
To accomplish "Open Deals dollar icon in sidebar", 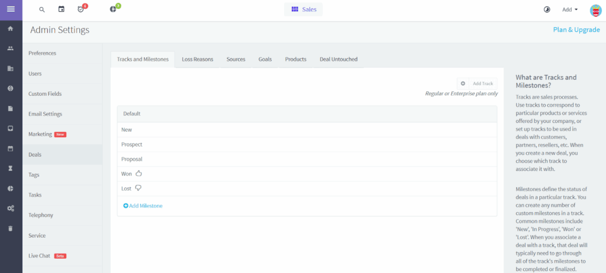I will tap(11, 89).
